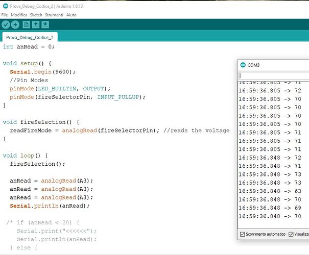Open the File menu
309x255 pixels.
[4, 15]
